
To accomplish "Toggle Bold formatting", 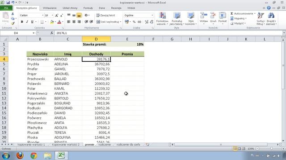I will (22, 22).
